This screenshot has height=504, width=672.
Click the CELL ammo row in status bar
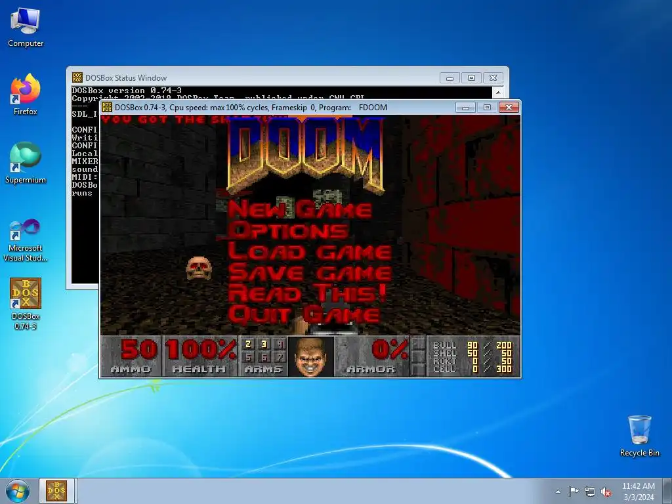tap(472, 369)
